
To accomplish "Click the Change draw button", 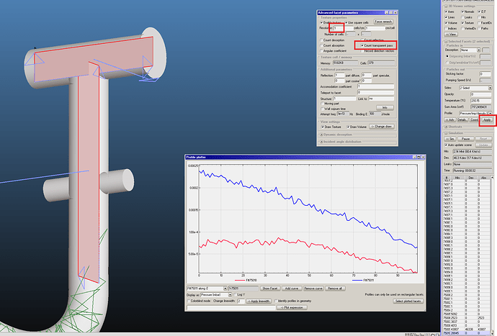I will (x=381, y=127).
